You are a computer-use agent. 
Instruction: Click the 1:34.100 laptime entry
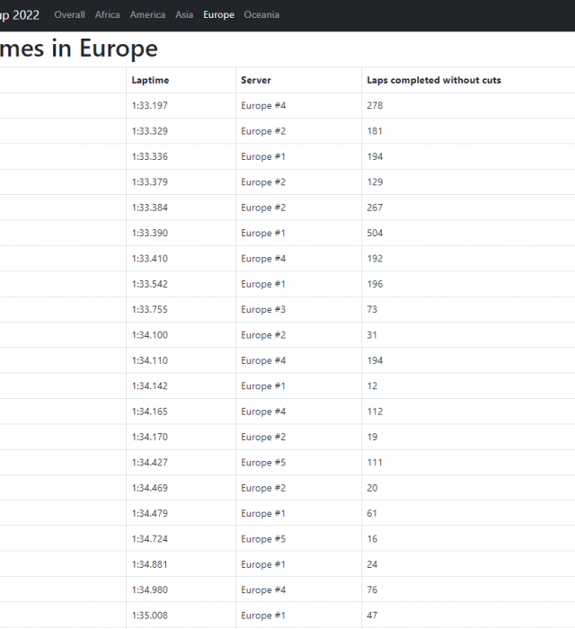point(149,335)
